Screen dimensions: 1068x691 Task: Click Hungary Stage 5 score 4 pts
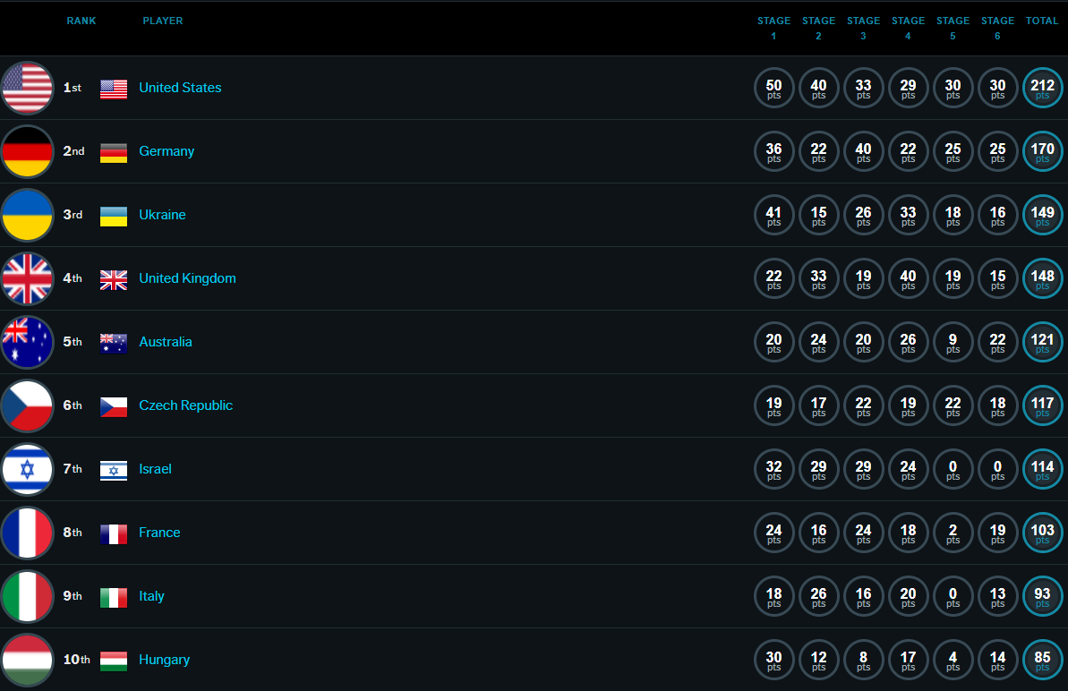tap(953, 660)
